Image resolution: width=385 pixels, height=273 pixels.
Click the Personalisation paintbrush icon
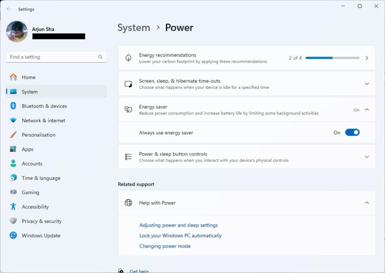point(13,135)
